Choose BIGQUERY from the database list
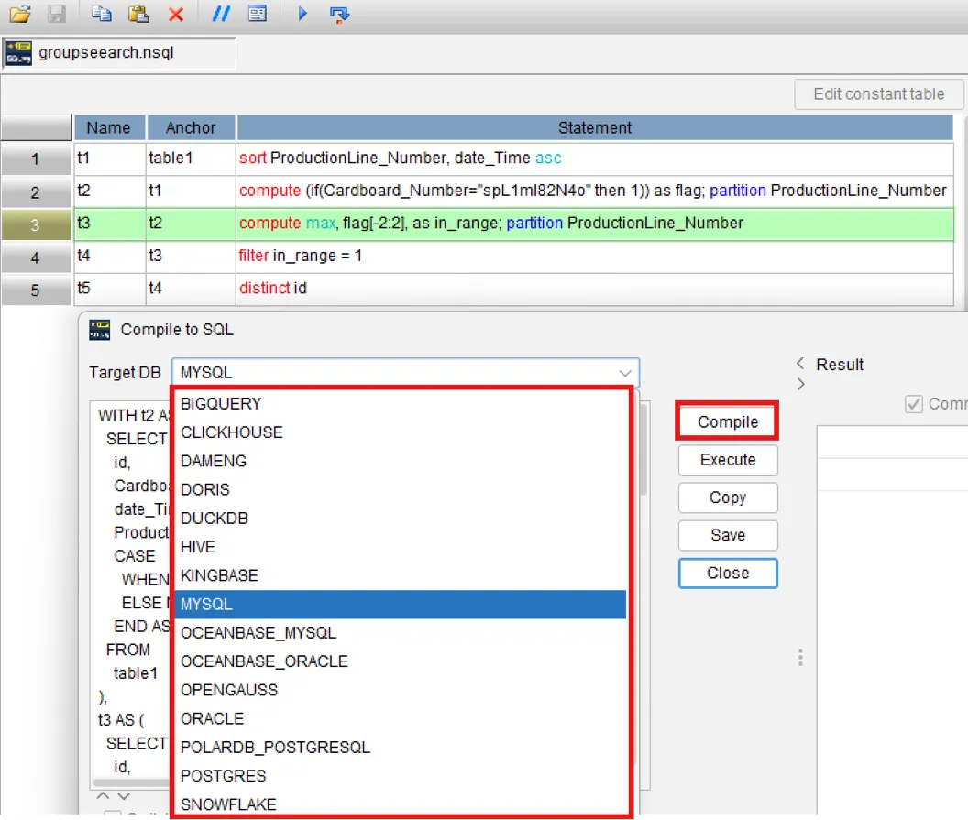Viewport: 968px width, 820px height. coord(401,404)
